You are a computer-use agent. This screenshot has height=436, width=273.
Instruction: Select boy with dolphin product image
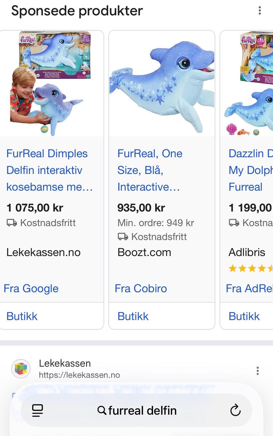[51, 83]
